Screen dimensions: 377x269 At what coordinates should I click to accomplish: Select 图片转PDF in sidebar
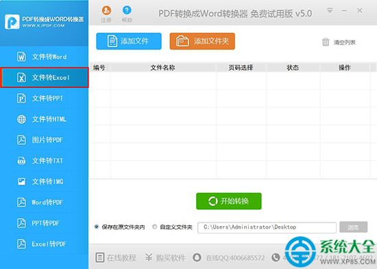pyautogui.click(x=45, y=140)
